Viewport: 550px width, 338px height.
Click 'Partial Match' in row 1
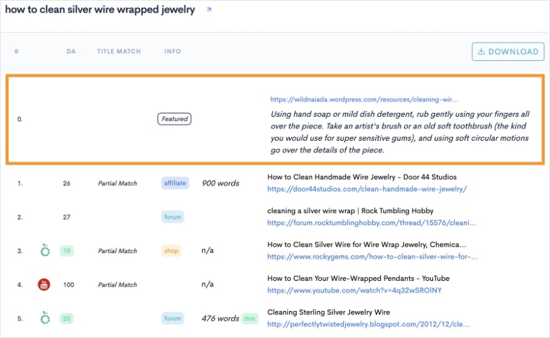(118, 183)
